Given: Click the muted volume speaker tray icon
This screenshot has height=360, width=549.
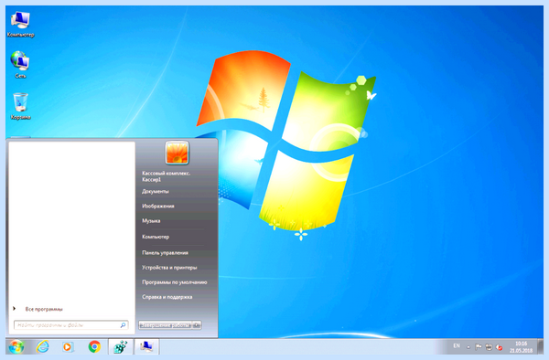Looking at the screenshot, I should tap(500, 347).
